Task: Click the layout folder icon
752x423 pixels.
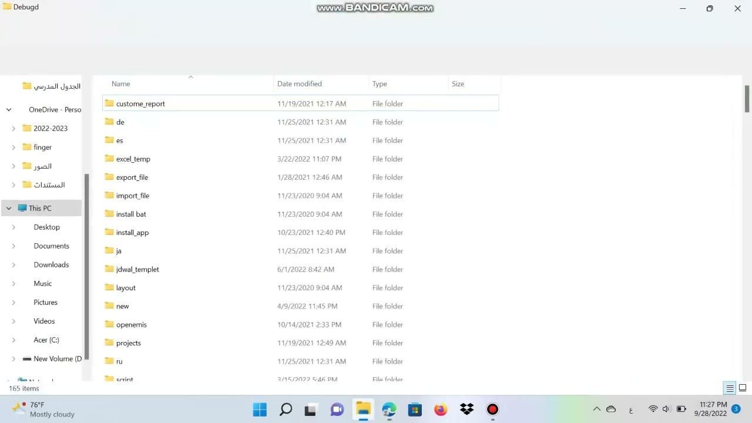Action: click(109, 287)
